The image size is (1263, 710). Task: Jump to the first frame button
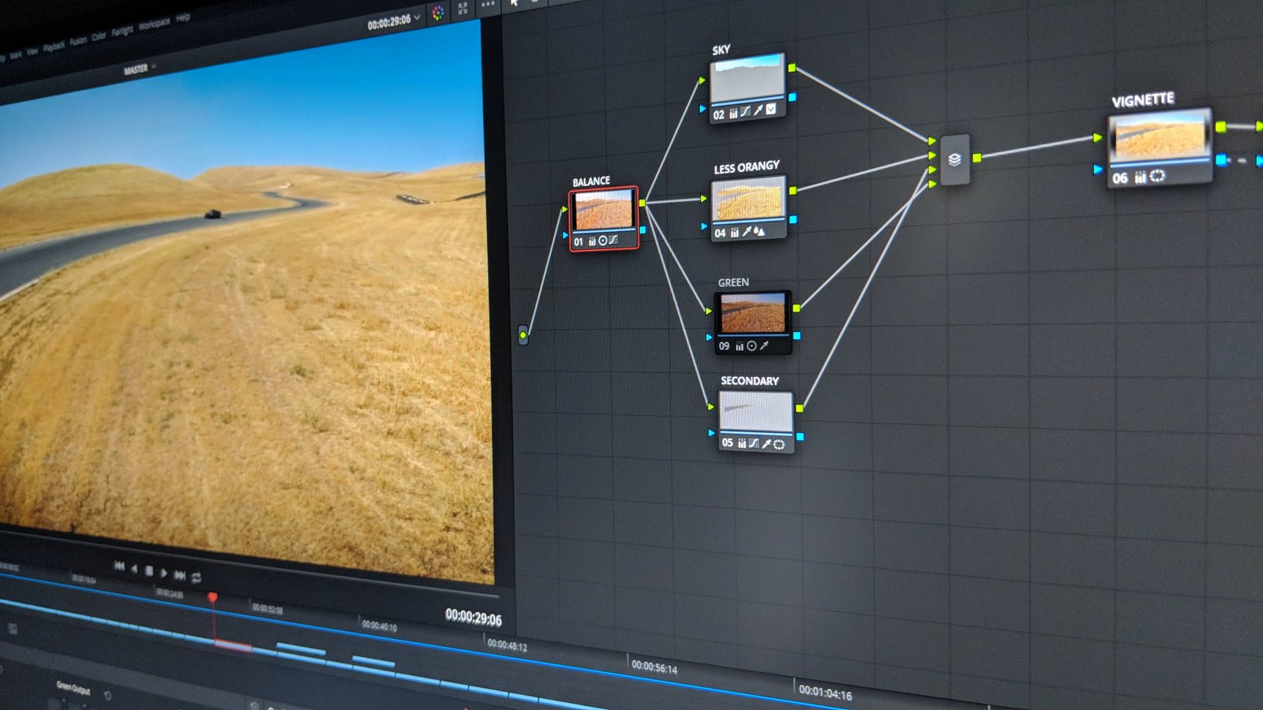tap(119, 566)
